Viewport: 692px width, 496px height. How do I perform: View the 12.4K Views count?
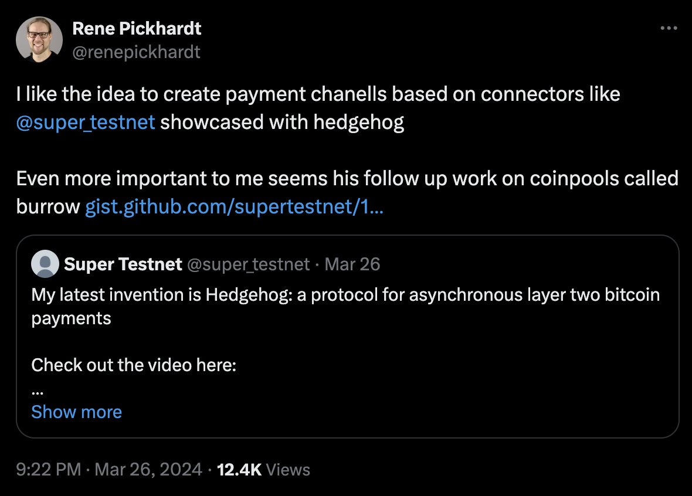[x=263, y=469]
